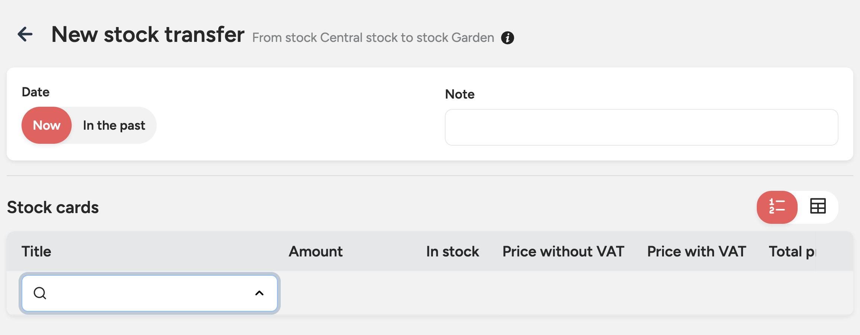Click the info icon beside Garden

point(508,38)
